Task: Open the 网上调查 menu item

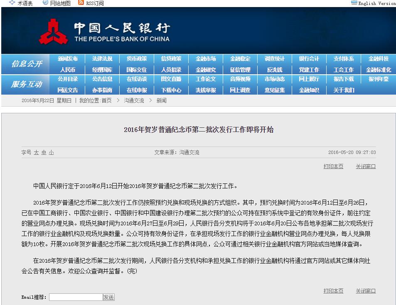Action: pyautogui.click(x=240, y=90)
